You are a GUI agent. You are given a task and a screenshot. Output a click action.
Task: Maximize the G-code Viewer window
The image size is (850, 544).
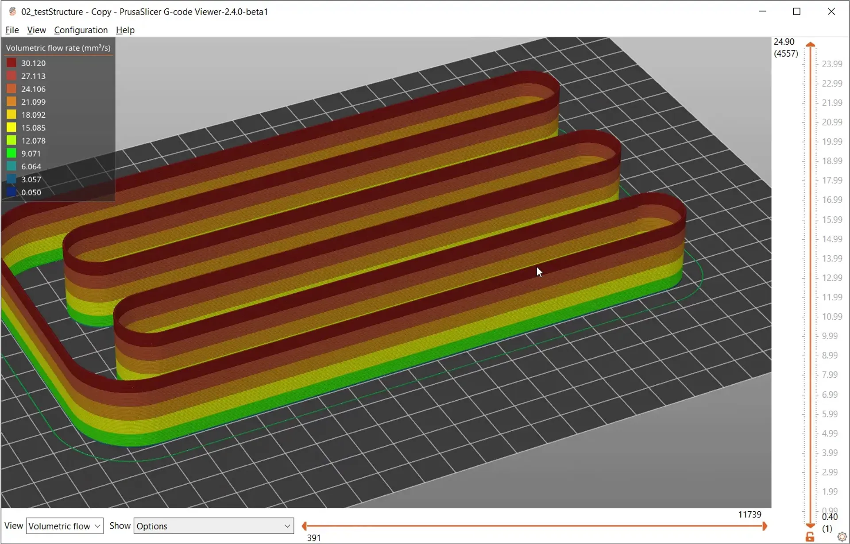(796, 11)
